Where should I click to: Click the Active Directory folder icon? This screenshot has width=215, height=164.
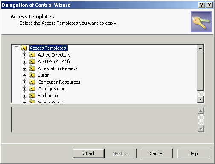(x=32, y=55)
